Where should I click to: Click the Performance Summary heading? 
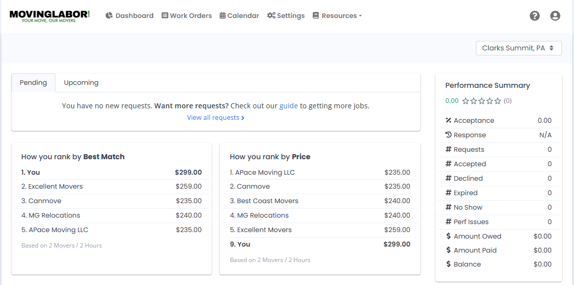[487, 85]
